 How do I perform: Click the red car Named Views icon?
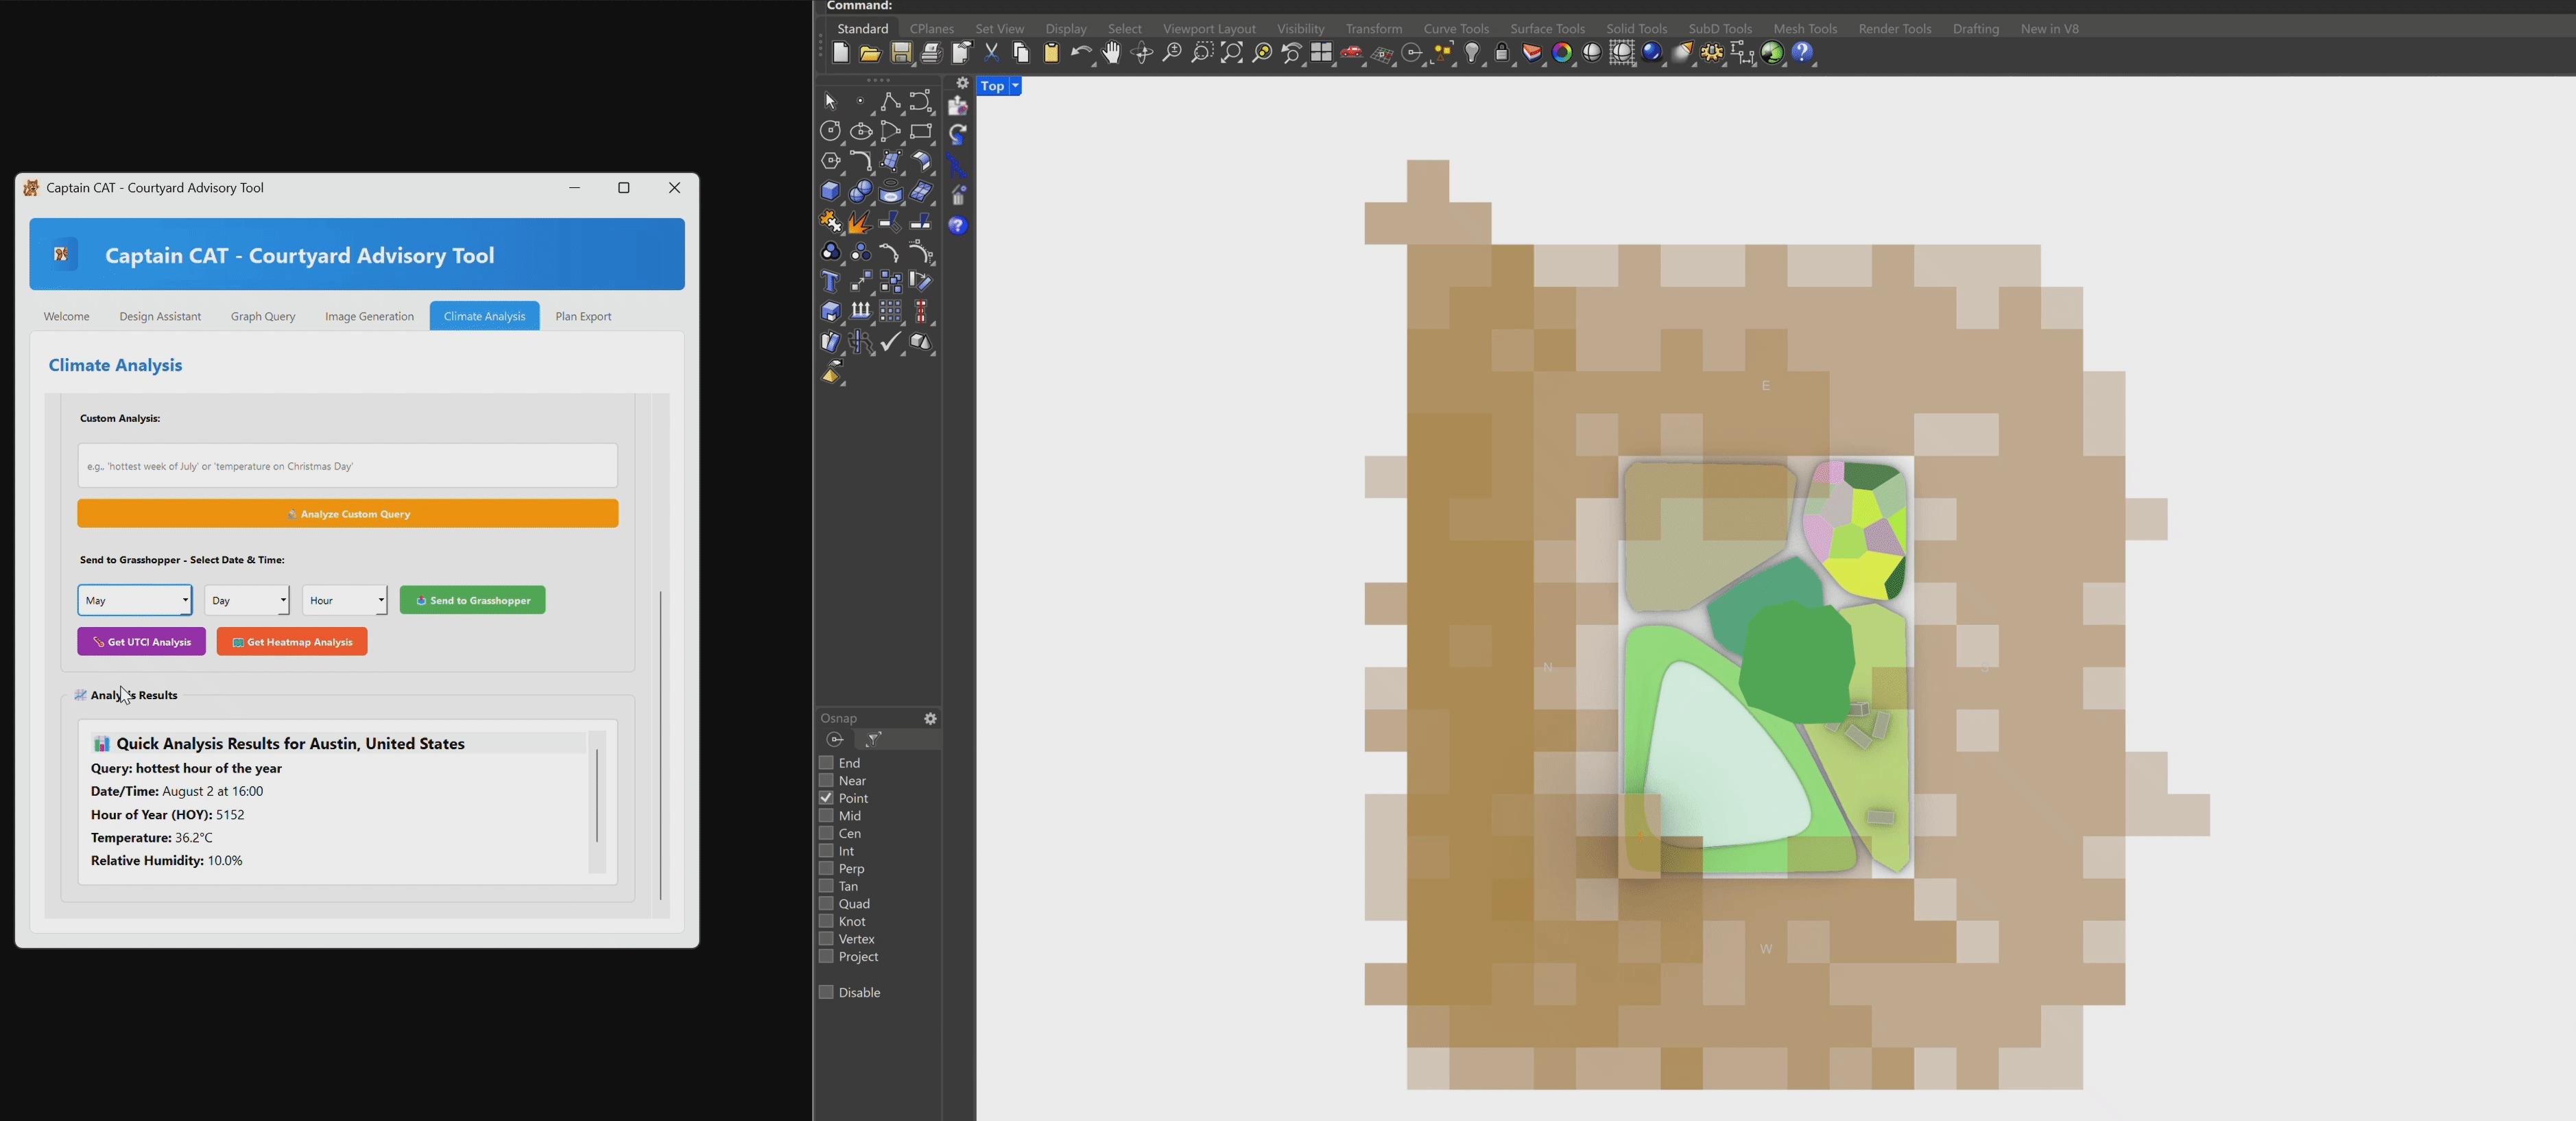click(x=1352, y=53)
